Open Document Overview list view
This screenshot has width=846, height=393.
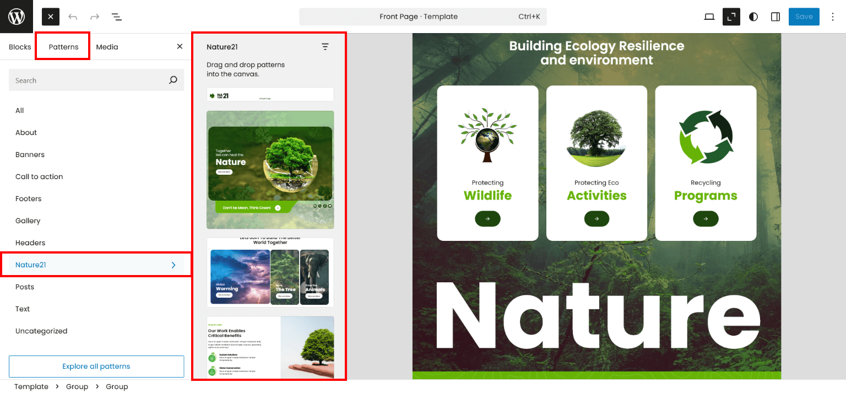[x=117, y=17]
